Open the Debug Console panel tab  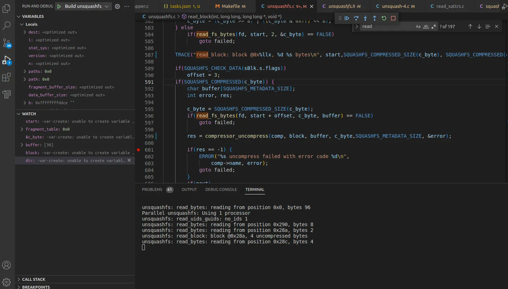tap(221, 189)
